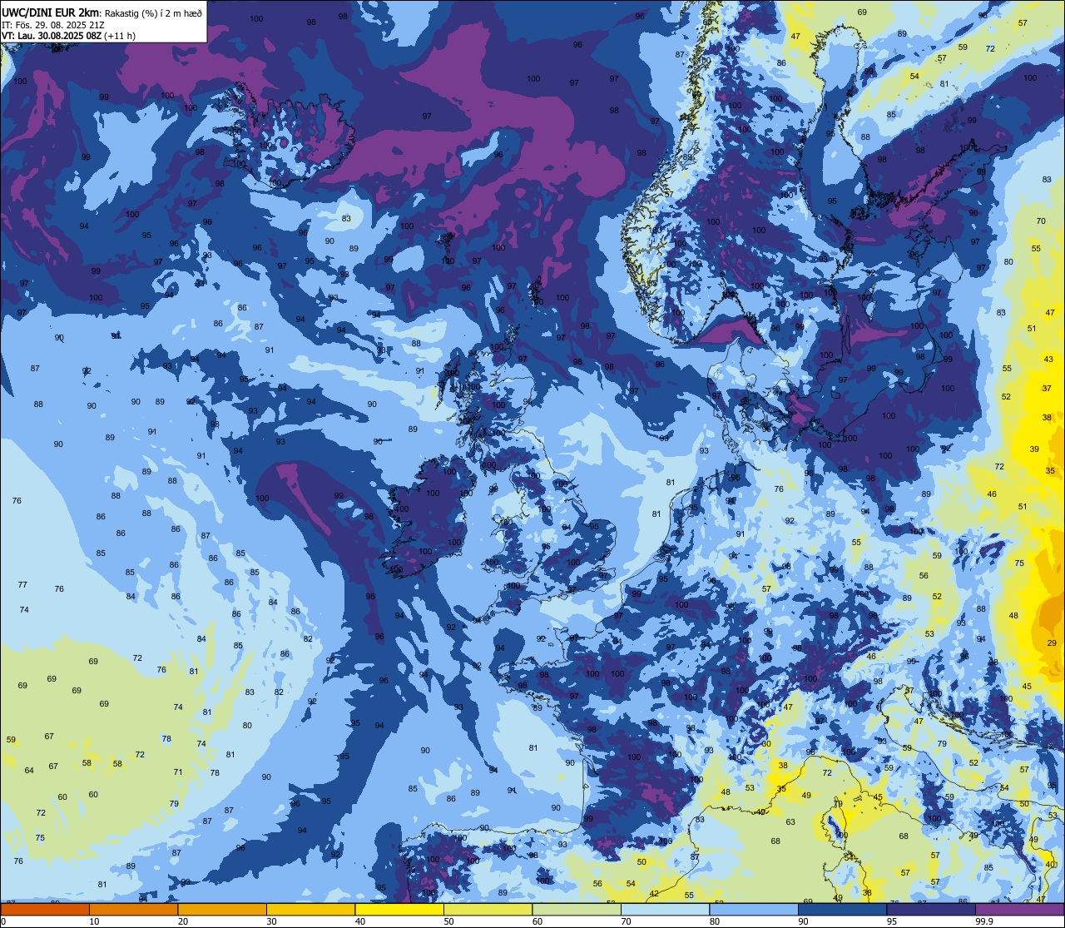The width and height of the screenshot is (1065, 928).
Task: Click the 20–30 percent legend swatch
Action: click(x=222, y=909)
